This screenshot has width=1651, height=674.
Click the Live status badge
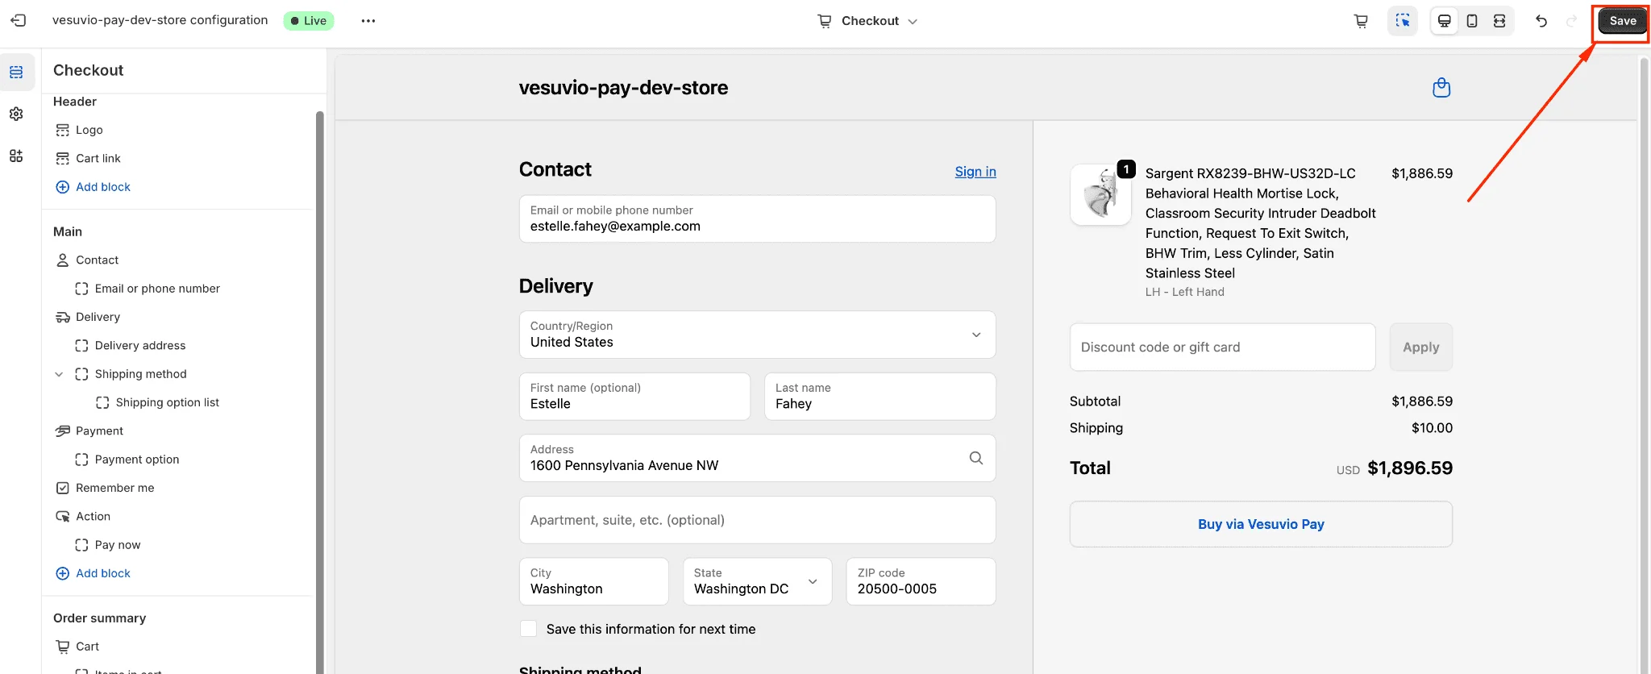click(x=309, y=21)
